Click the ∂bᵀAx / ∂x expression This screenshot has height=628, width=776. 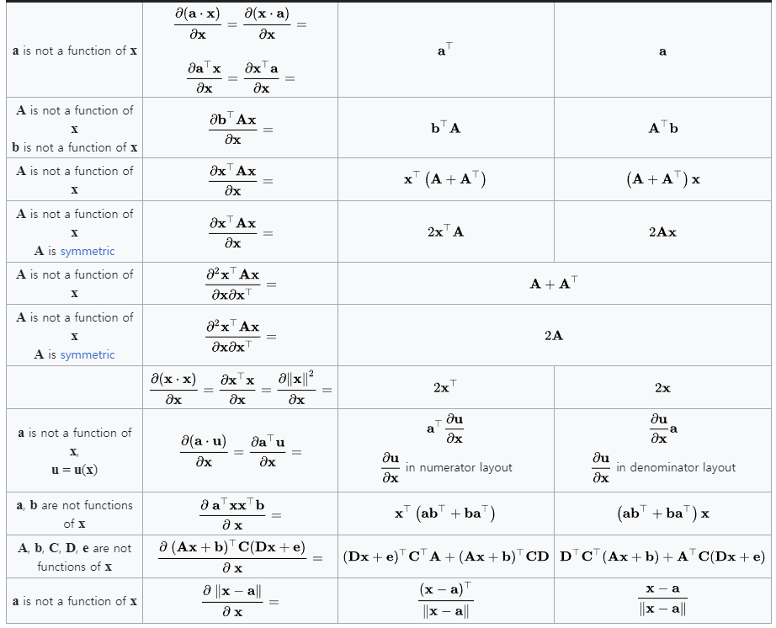click(233, 129)
